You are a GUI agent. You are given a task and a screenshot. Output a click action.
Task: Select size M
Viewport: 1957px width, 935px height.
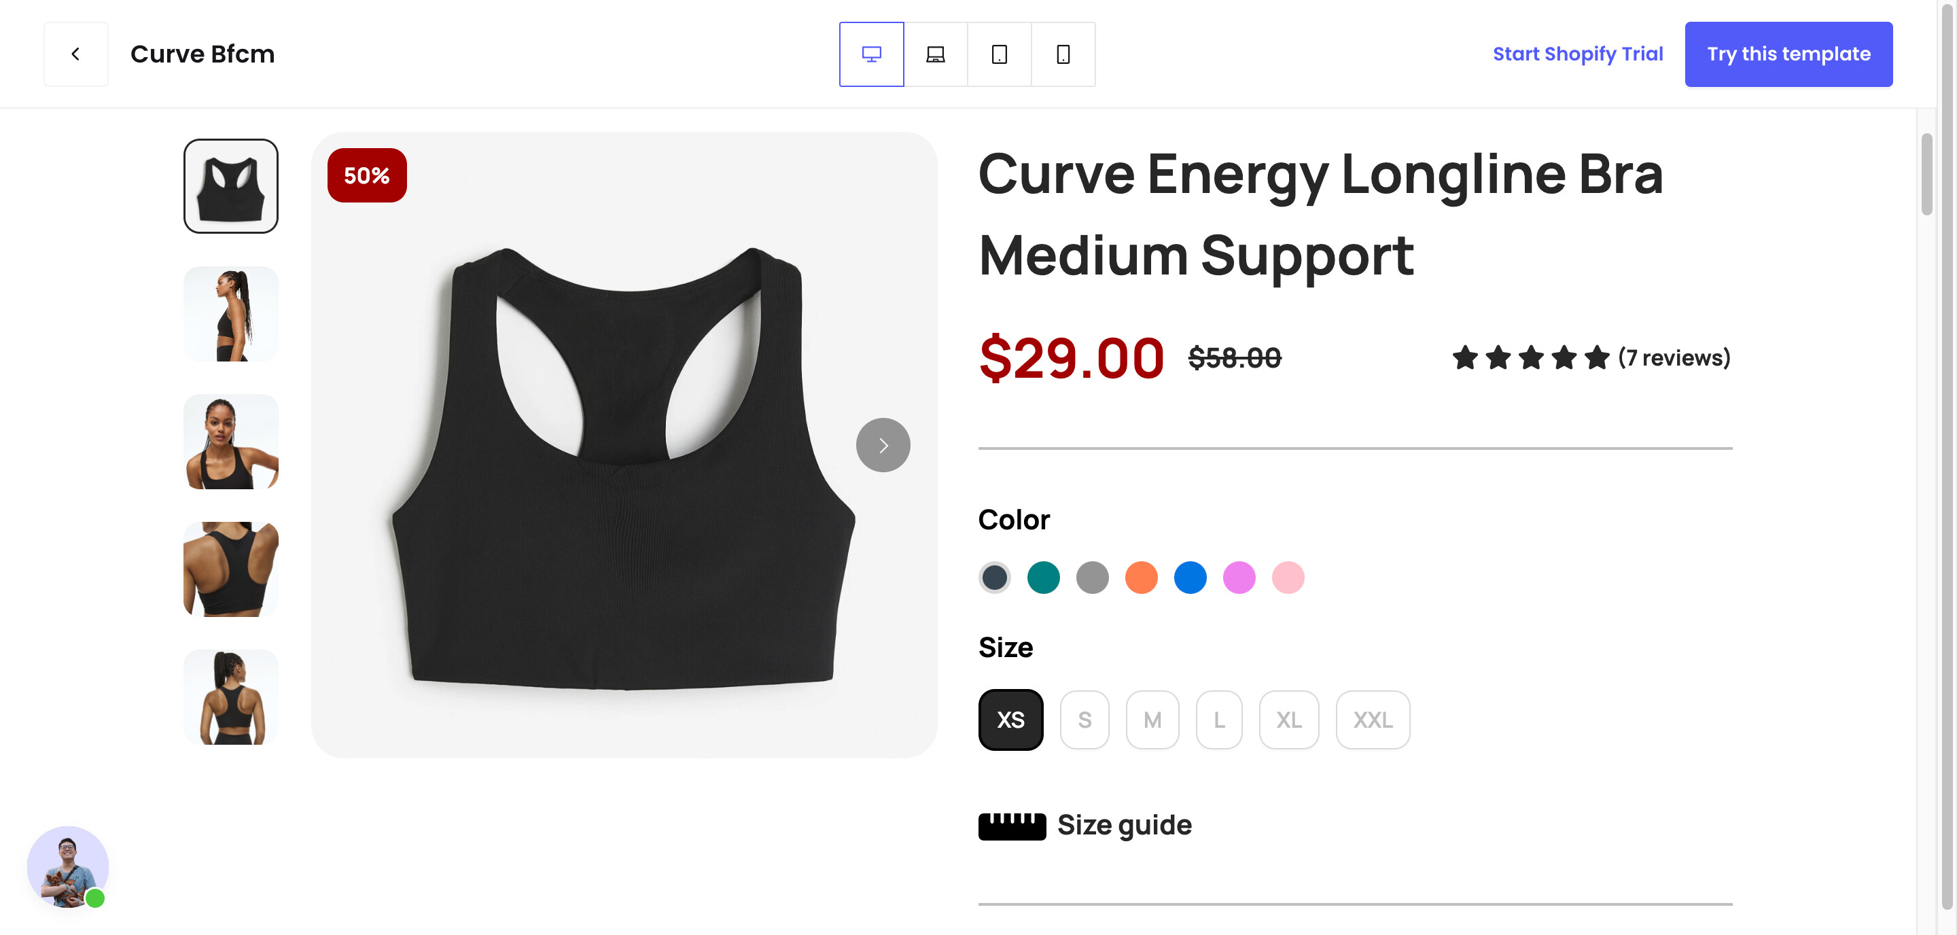click(1152, 720)
